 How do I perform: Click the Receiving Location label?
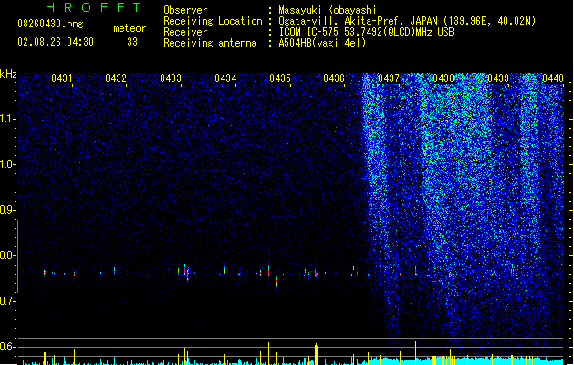[213, 21]
